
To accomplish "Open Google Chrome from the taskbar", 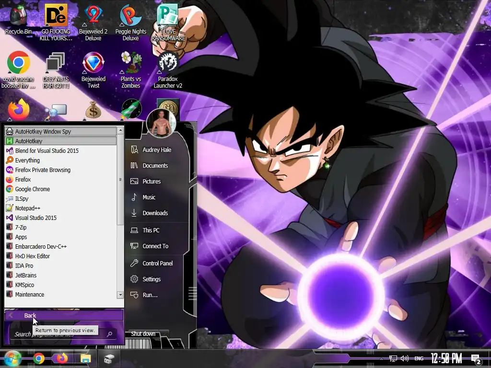I will click(x=39, y=358).
